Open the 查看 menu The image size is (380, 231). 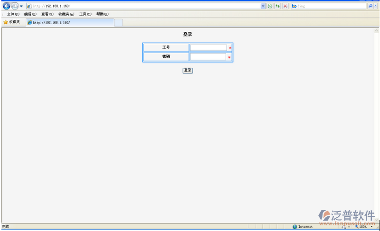(47, 14)
